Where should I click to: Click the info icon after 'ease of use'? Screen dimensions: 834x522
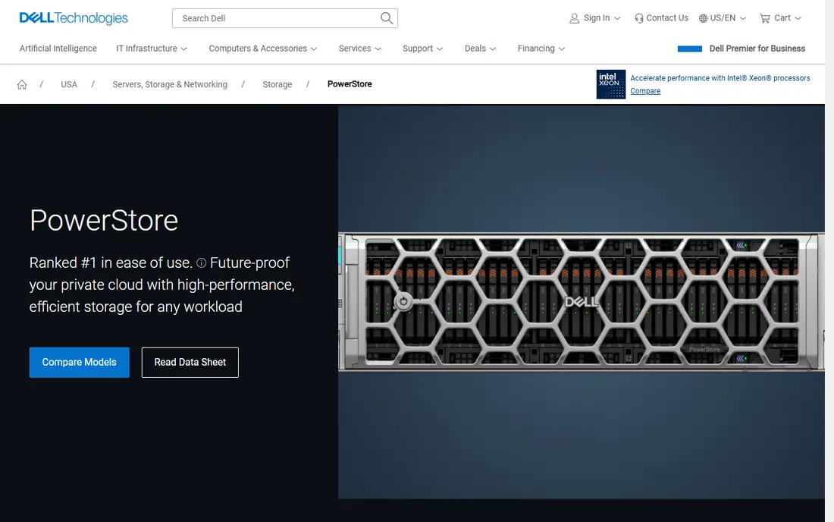click(x=201, y=263)
